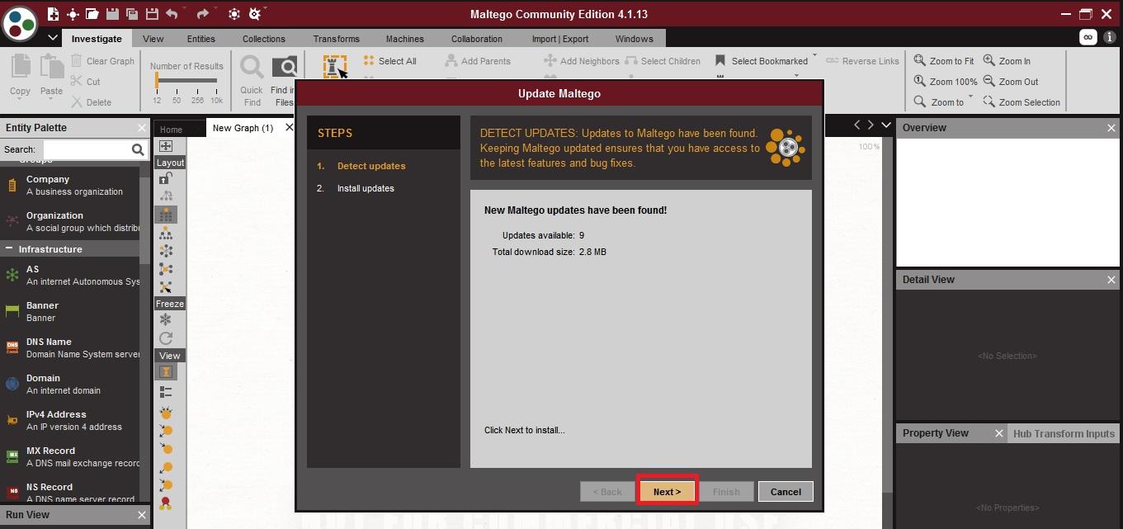1123x529 pixels.
Task: Cancel the Update Maltego dialog
Action: [786, 492]
